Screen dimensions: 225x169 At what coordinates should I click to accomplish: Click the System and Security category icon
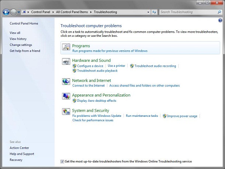tap(66, 112)
